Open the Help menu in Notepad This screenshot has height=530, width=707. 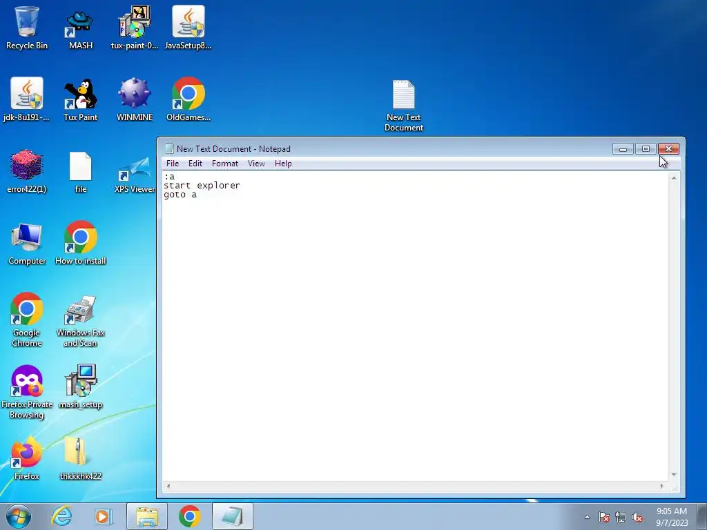click(x=283, y=164)
